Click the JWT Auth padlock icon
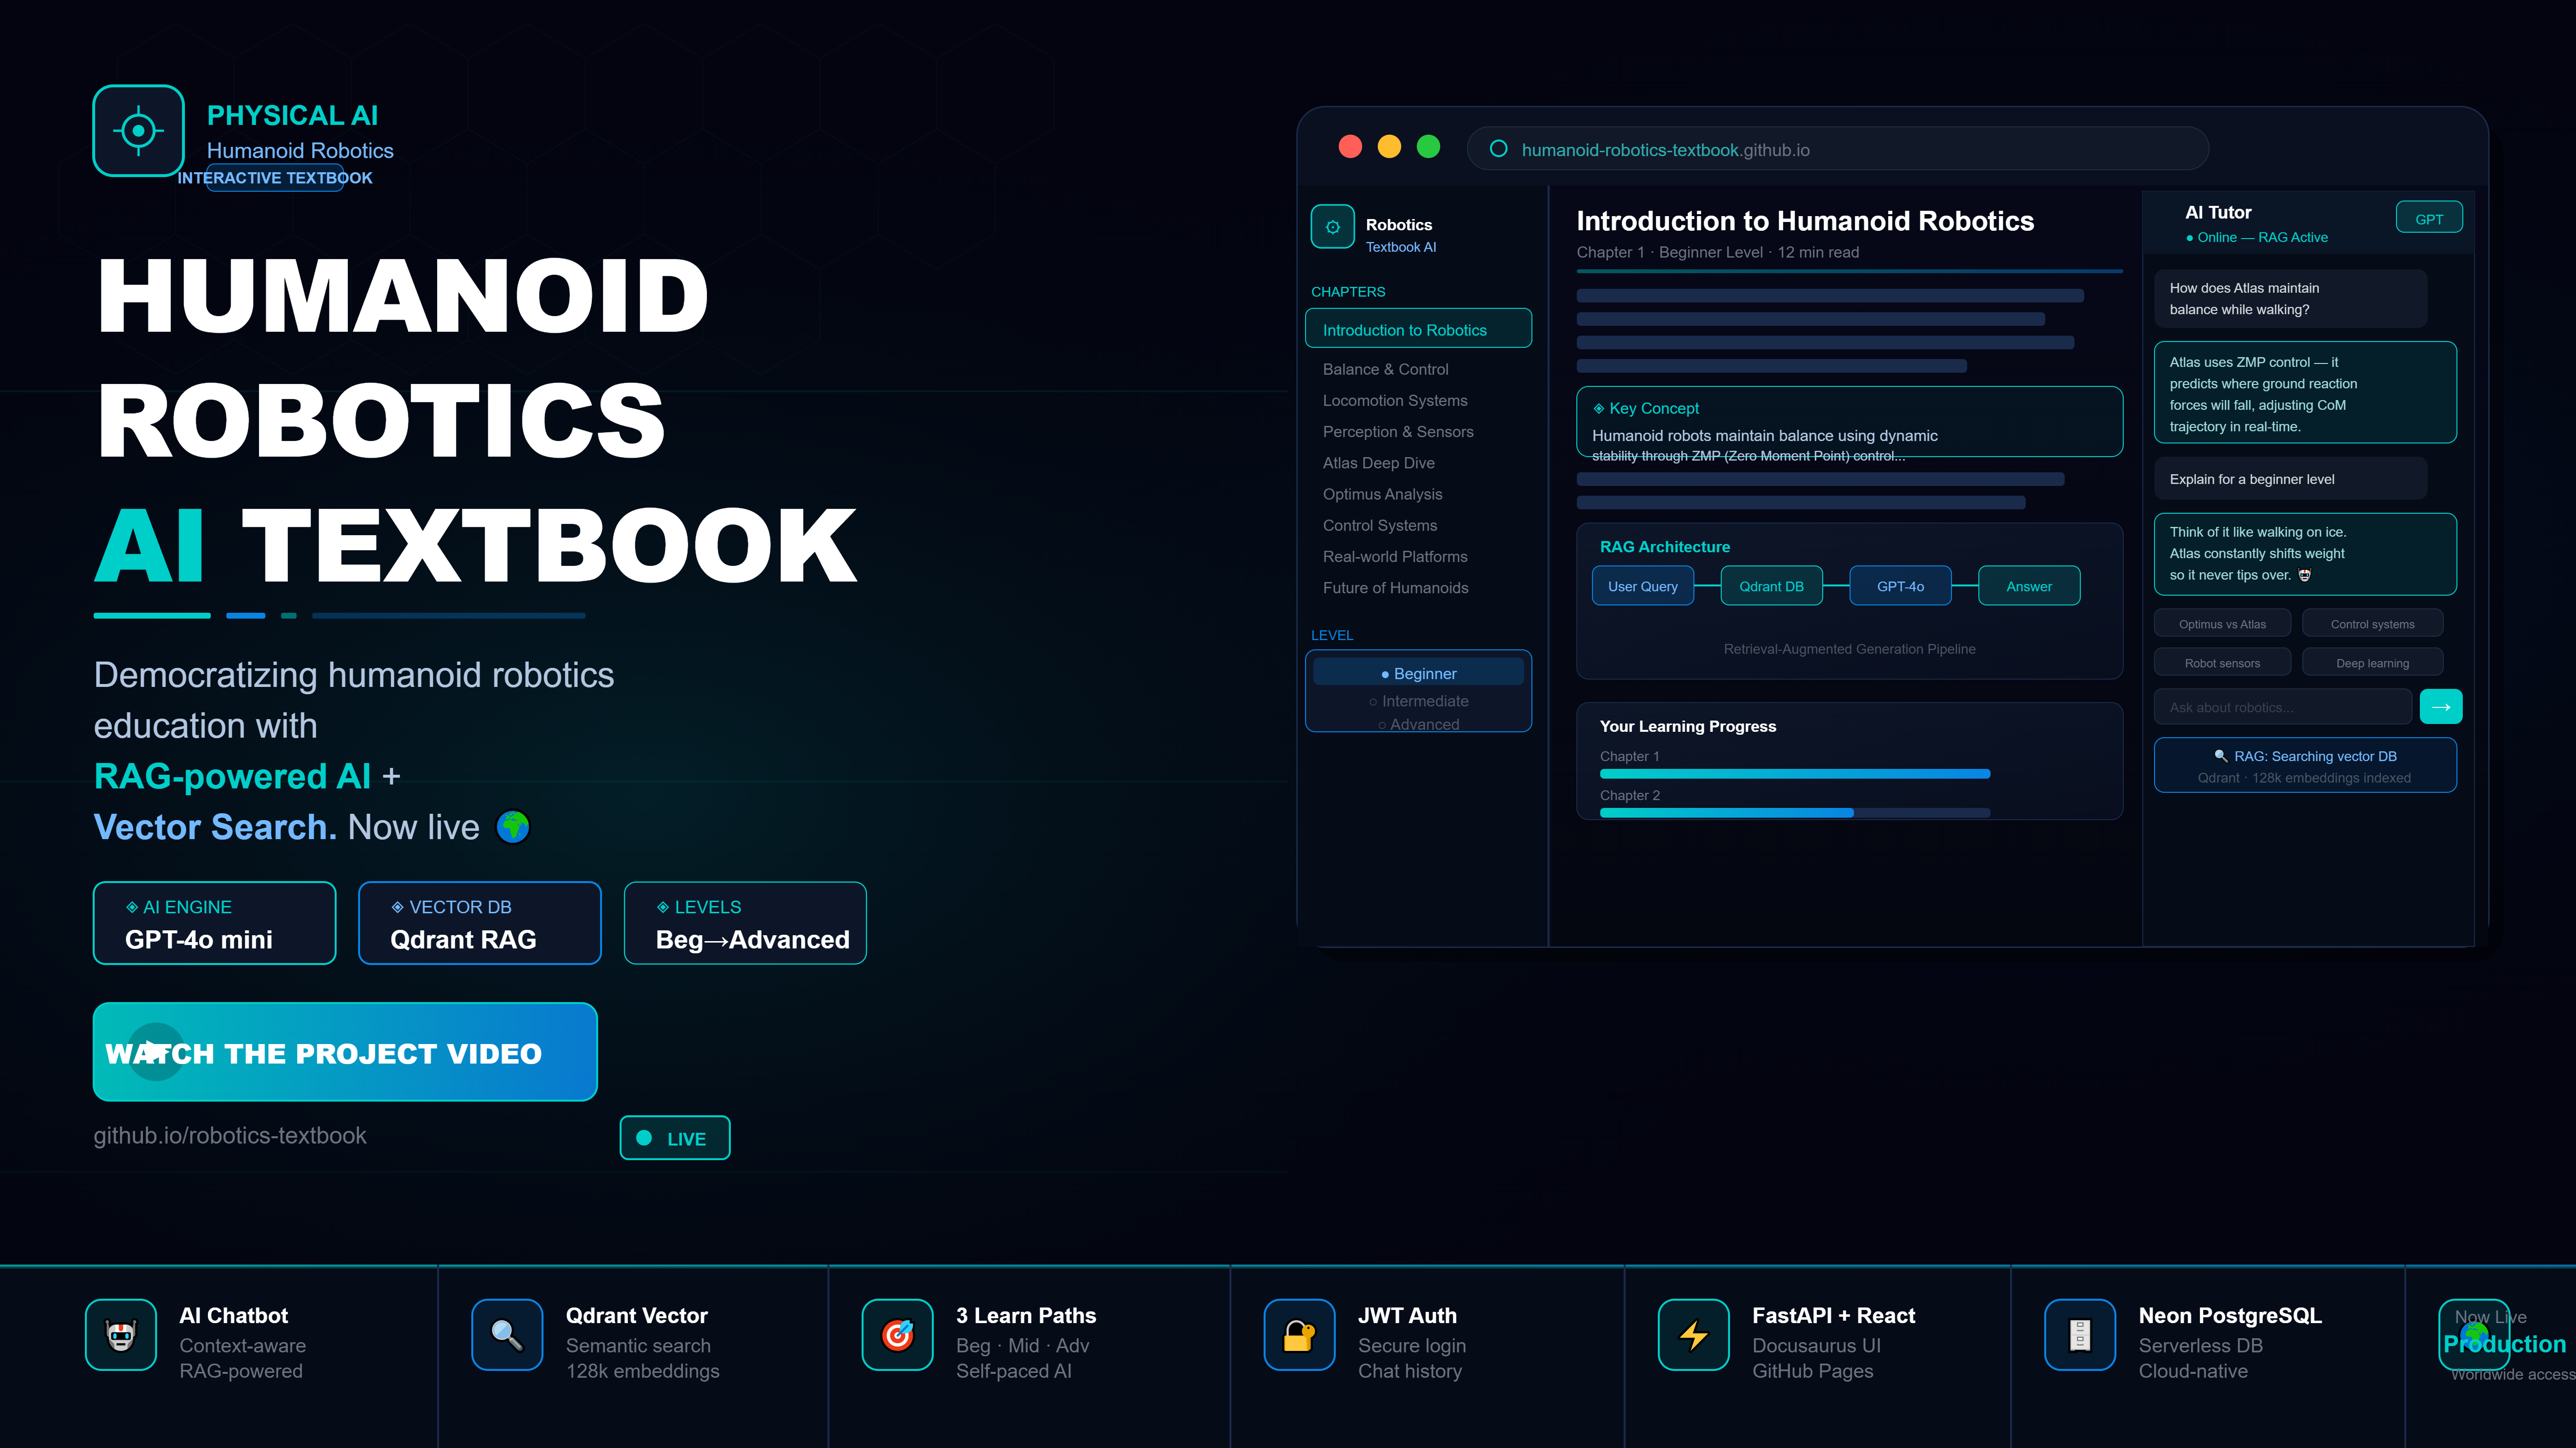Screen dimensions: 2576x1448 tap(1299, 1335)
